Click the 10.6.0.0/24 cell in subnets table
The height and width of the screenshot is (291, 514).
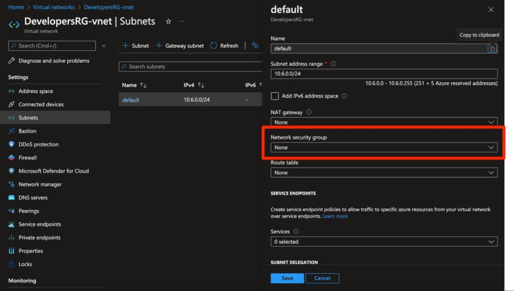tap(197, 100)
